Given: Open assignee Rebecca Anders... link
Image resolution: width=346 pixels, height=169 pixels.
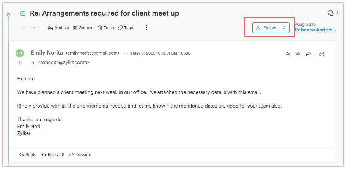Looking at the screenshot, I should coord(315,30).
